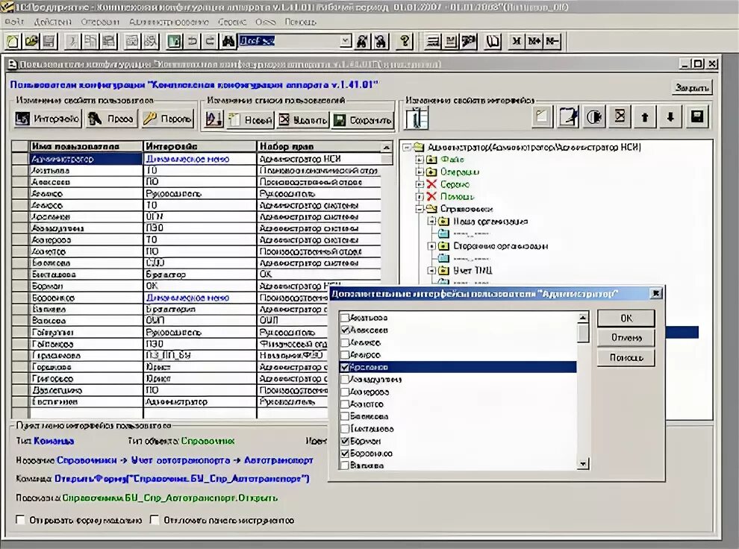The height and width of the screenshot is (549, 739).
Task: Open the Файл menu
Action: [x=14, y=22]
